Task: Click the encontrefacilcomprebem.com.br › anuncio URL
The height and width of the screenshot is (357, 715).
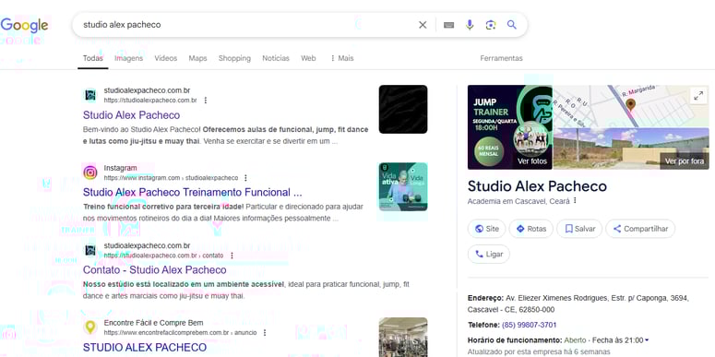Action: (180, 333)
